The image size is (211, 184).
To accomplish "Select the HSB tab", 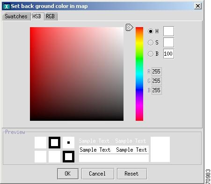I will 37,16.
